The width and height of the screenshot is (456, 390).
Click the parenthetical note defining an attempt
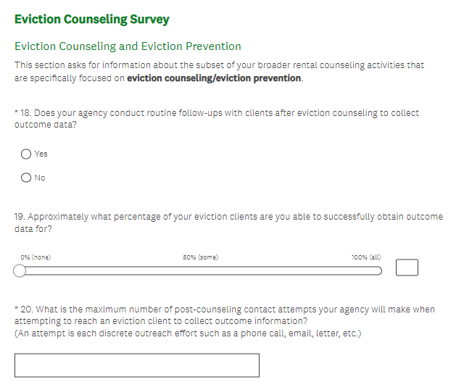pos(188,333)
